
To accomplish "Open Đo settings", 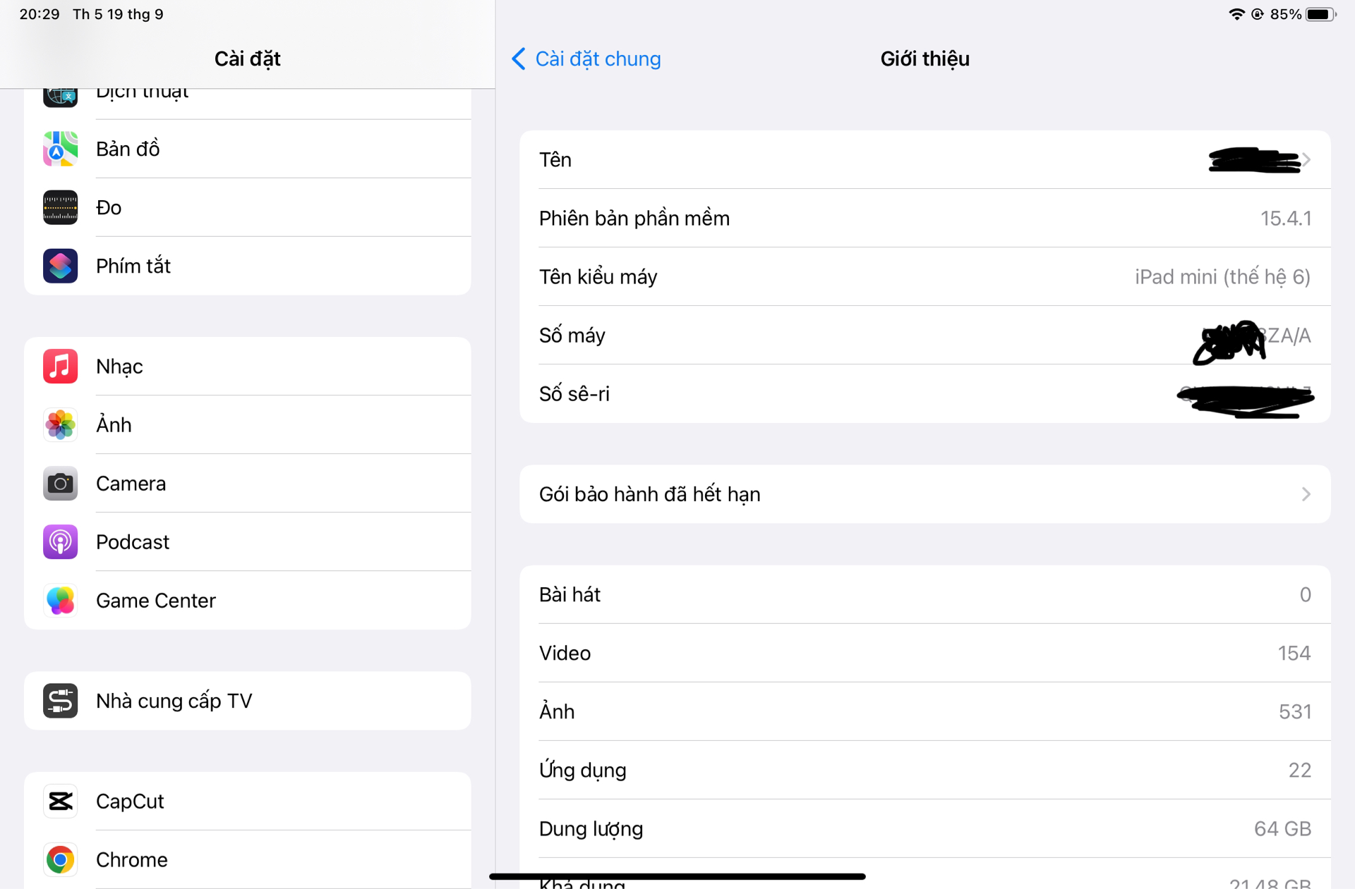I will coord(248,207).
